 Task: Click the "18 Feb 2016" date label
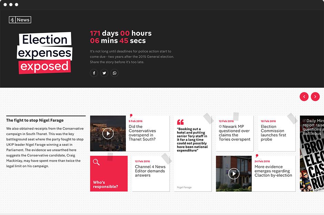click(x=268, y=121)
